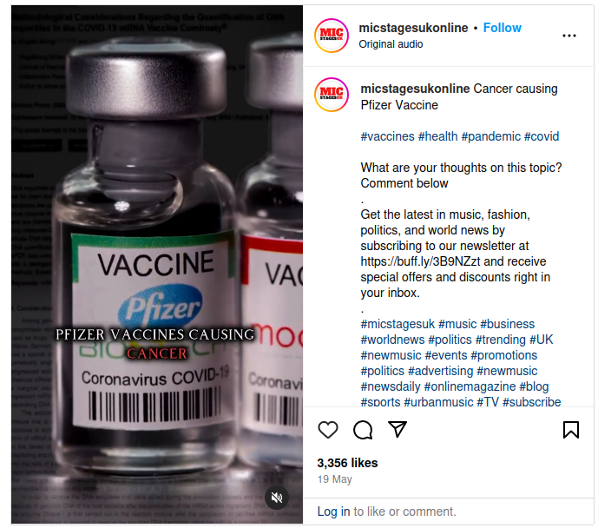Like the post with the heart icon
This screenshot has height=528, width=598.
[x=327, y=430]
